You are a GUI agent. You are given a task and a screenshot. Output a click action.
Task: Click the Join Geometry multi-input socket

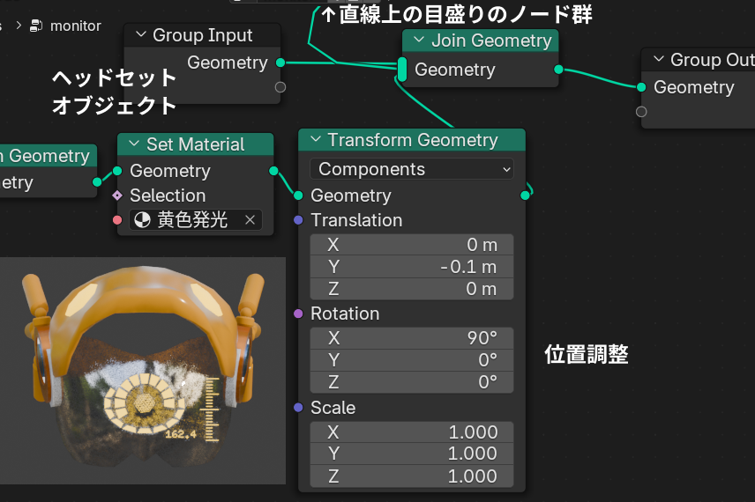(x=402, y=70)
